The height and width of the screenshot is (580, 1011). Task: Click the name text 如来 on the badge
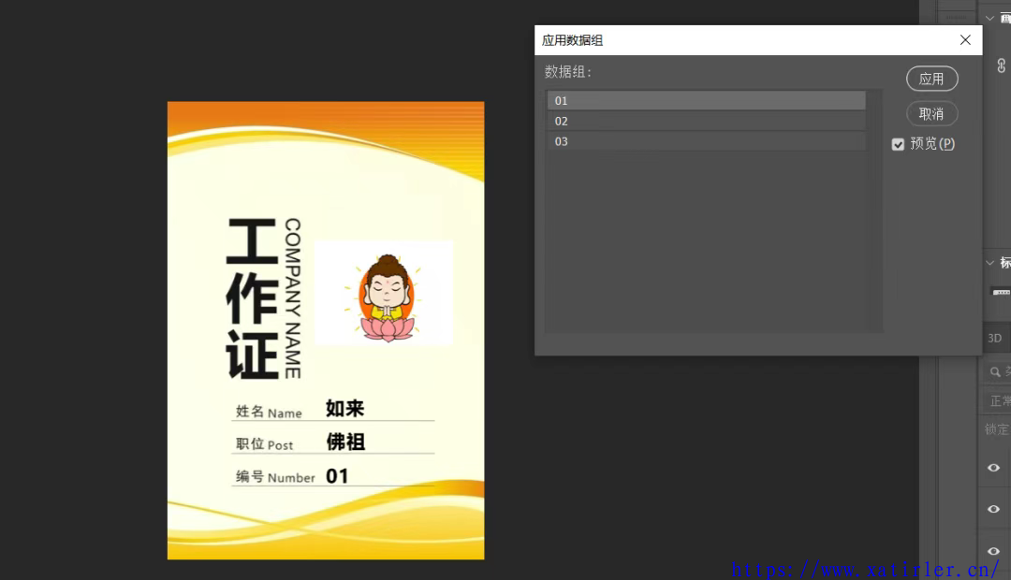(x=344, y=408)
